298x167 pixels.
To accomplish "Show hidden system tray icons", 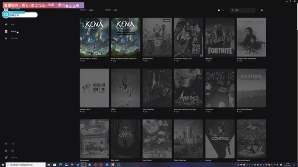I will tap(236, 165).
